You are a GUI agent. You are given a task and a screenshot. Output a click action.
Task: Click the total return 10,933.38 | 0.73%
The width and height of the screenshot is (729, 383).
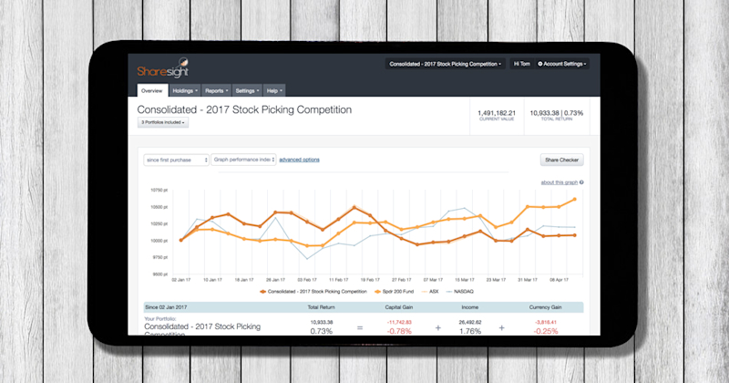556,113
